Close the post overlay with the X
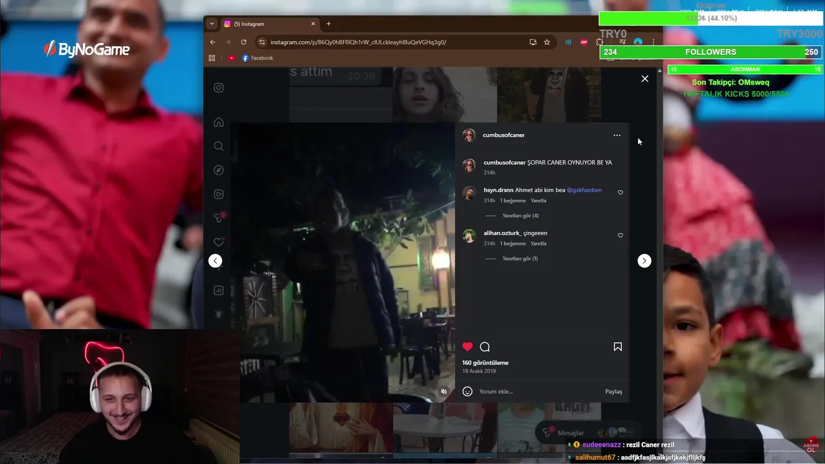 click(x=645, y=79)
